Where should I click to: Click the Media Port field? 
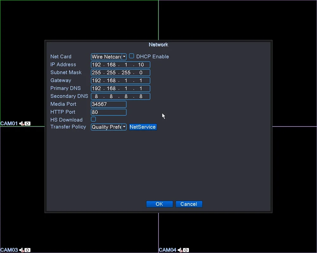pyautogui.click(x=108, y=104)
